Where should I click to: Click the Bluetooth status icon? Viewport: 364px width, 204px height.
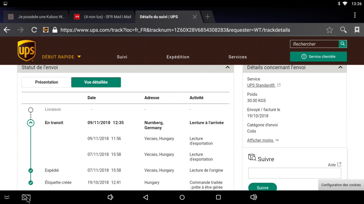pyautogui.click(x=338, y=4)
